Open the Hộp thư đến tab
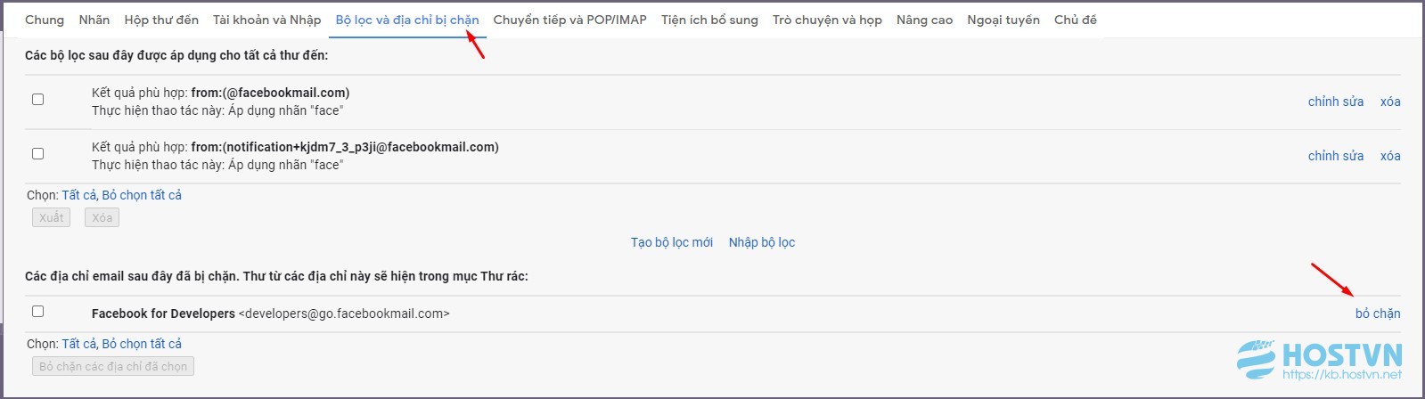This screenshot has height=399, width=1425. coord(161,20)
